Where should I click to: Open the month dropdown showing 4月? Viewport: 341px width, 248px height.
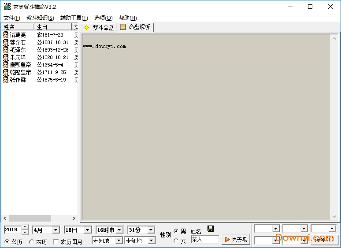(56, 230)
